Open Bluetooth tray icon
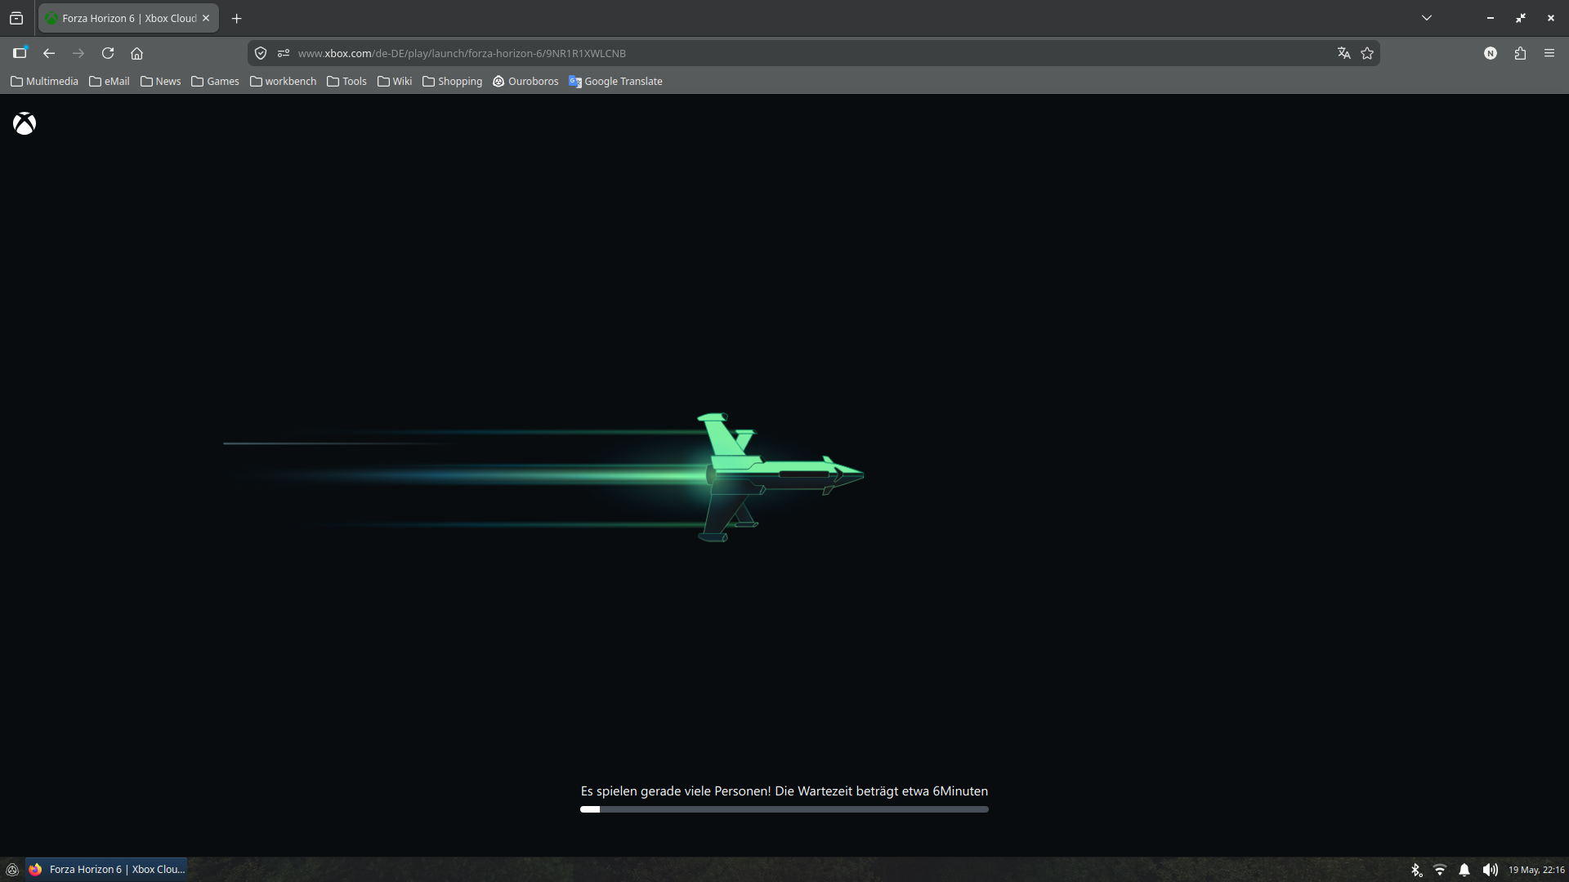Screen dimensions: 1569x882 click(x=1416, y=870)
